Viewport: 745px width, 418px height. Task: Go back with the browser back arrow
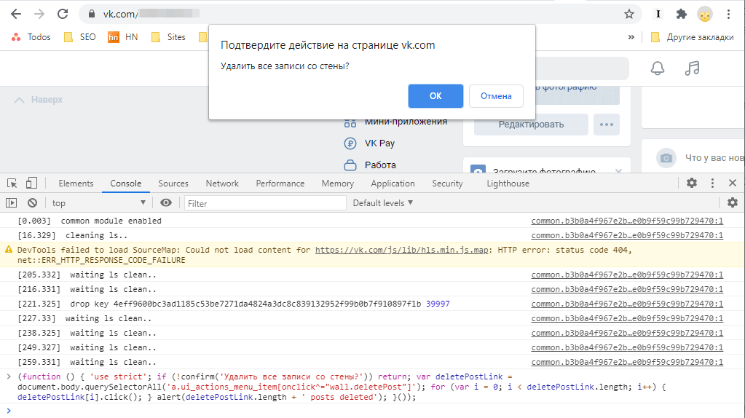[16, 14]
